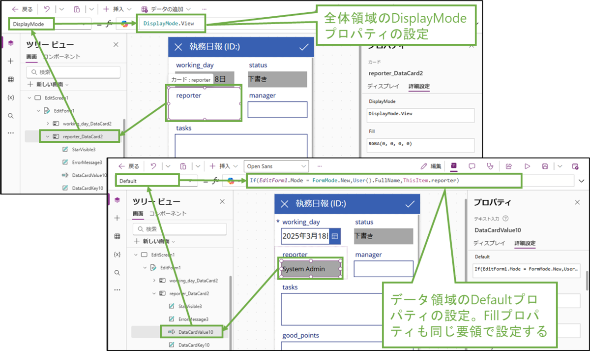This screenshot has width=590, height=351.
Task: Select the 画面 tab in the front window tree view
Action: (x=138, y=214)
